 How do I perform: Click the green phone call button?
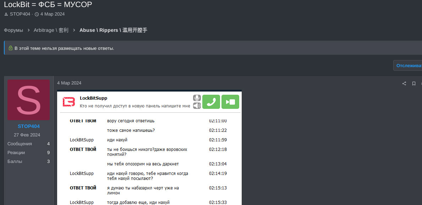pyautogui.click(x=211, y=102)
